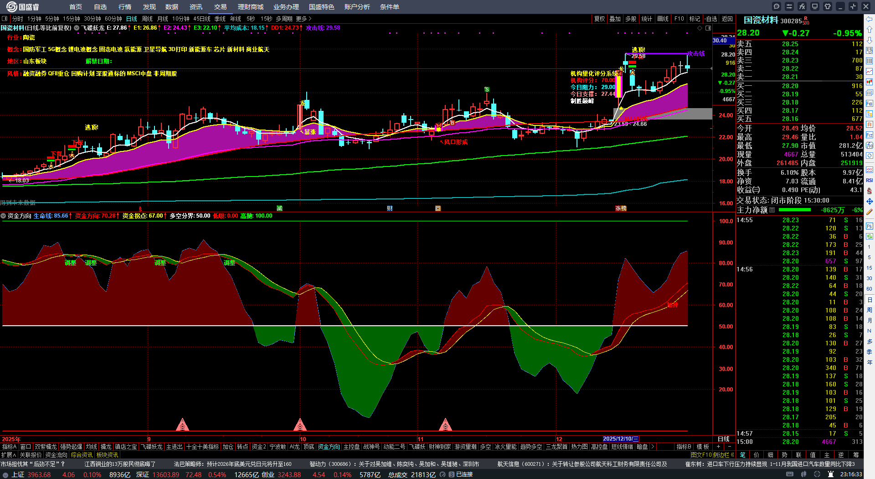Open the settings sliders icon in title bar
Screen dimensions: 875x479
click(x=789, y=6)
